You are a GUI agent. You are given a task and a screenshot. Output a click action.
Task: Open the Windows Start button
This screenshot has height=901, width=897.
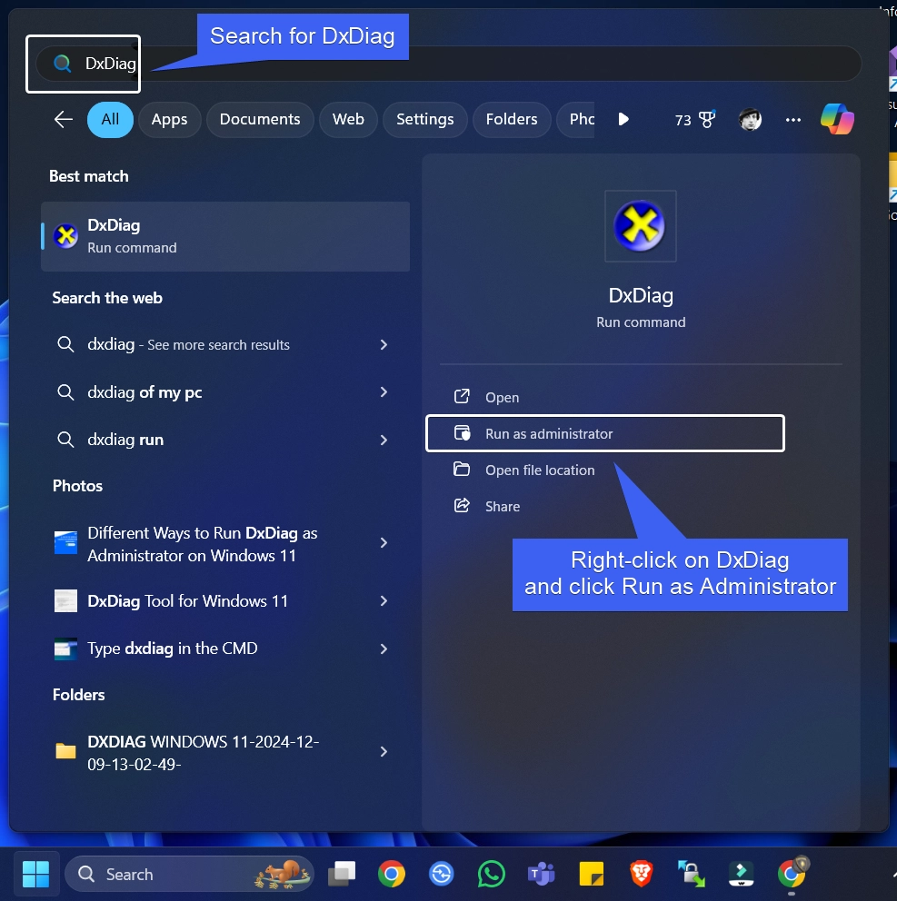pyautogui.click(x=35, y=874)
